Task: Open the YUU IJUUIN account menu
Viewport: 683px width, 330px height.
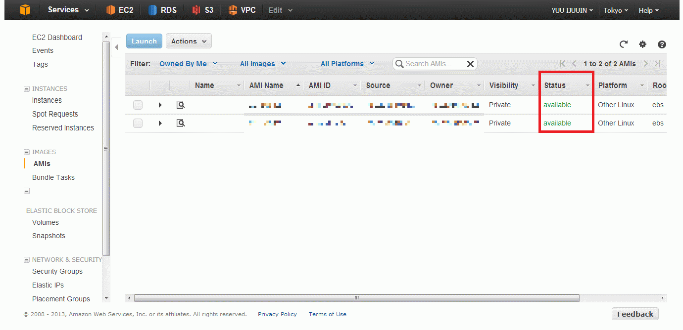Action: (x=572, y=10)
